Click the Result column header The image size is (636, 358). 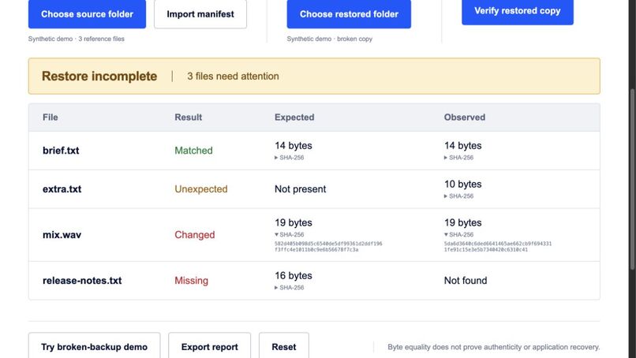click(x=189, y=117)
